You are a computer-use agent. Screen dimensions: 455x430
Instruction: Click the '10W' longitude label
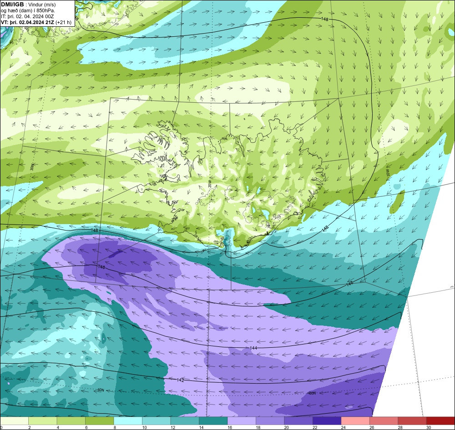[388, 174]
